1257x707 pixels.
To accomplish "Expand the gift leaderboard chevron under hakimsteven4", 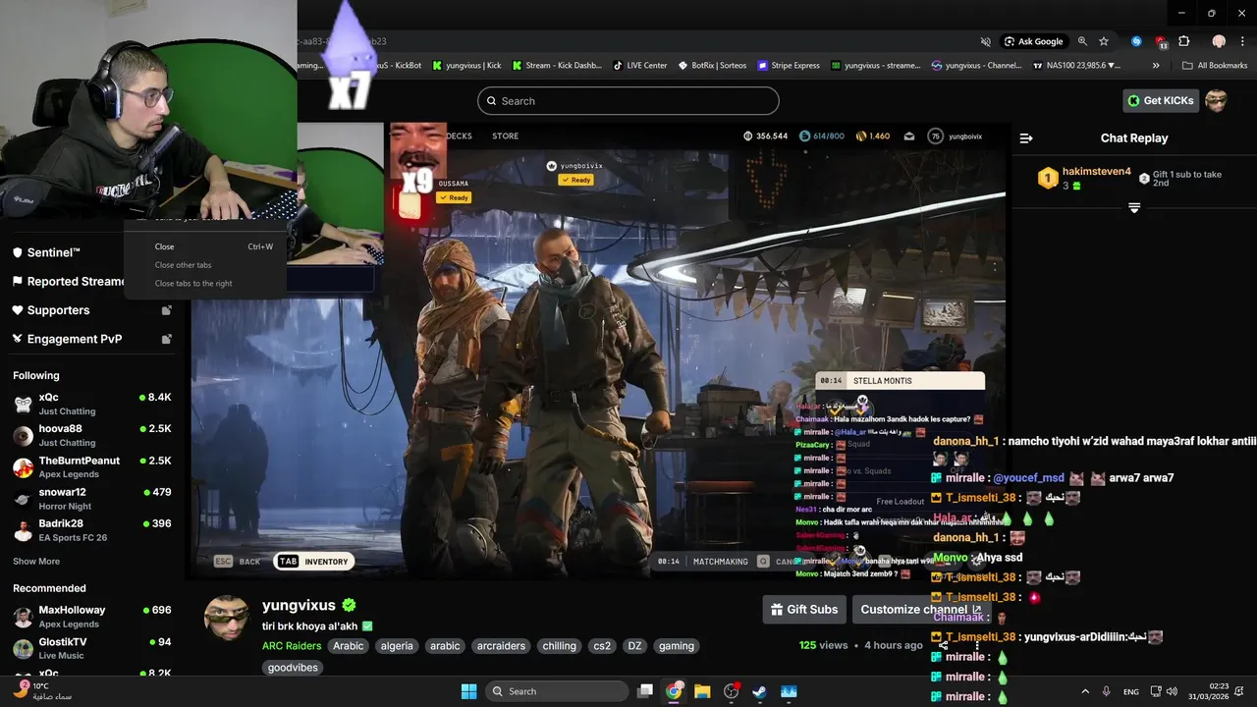I will [1134, 208].
